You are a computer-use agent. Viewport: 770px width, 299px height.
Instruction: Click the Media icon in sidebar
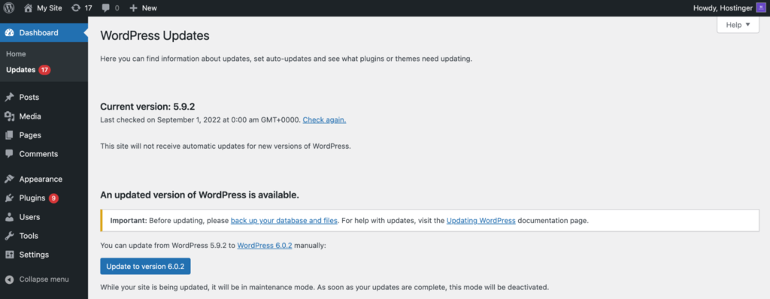tap(9, 116)
